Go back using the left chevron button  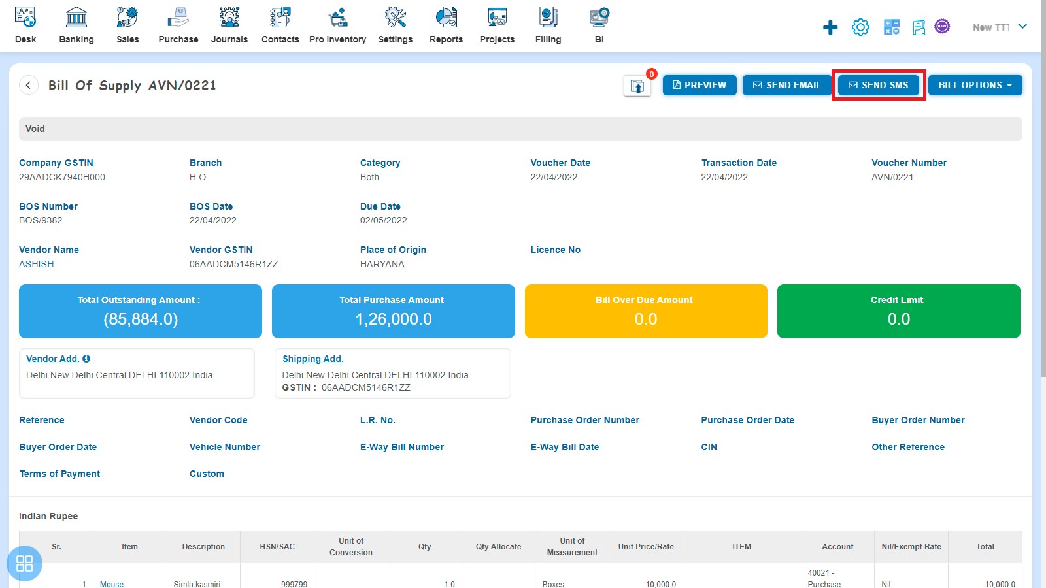pyautogui.click(x=29, y=85)
